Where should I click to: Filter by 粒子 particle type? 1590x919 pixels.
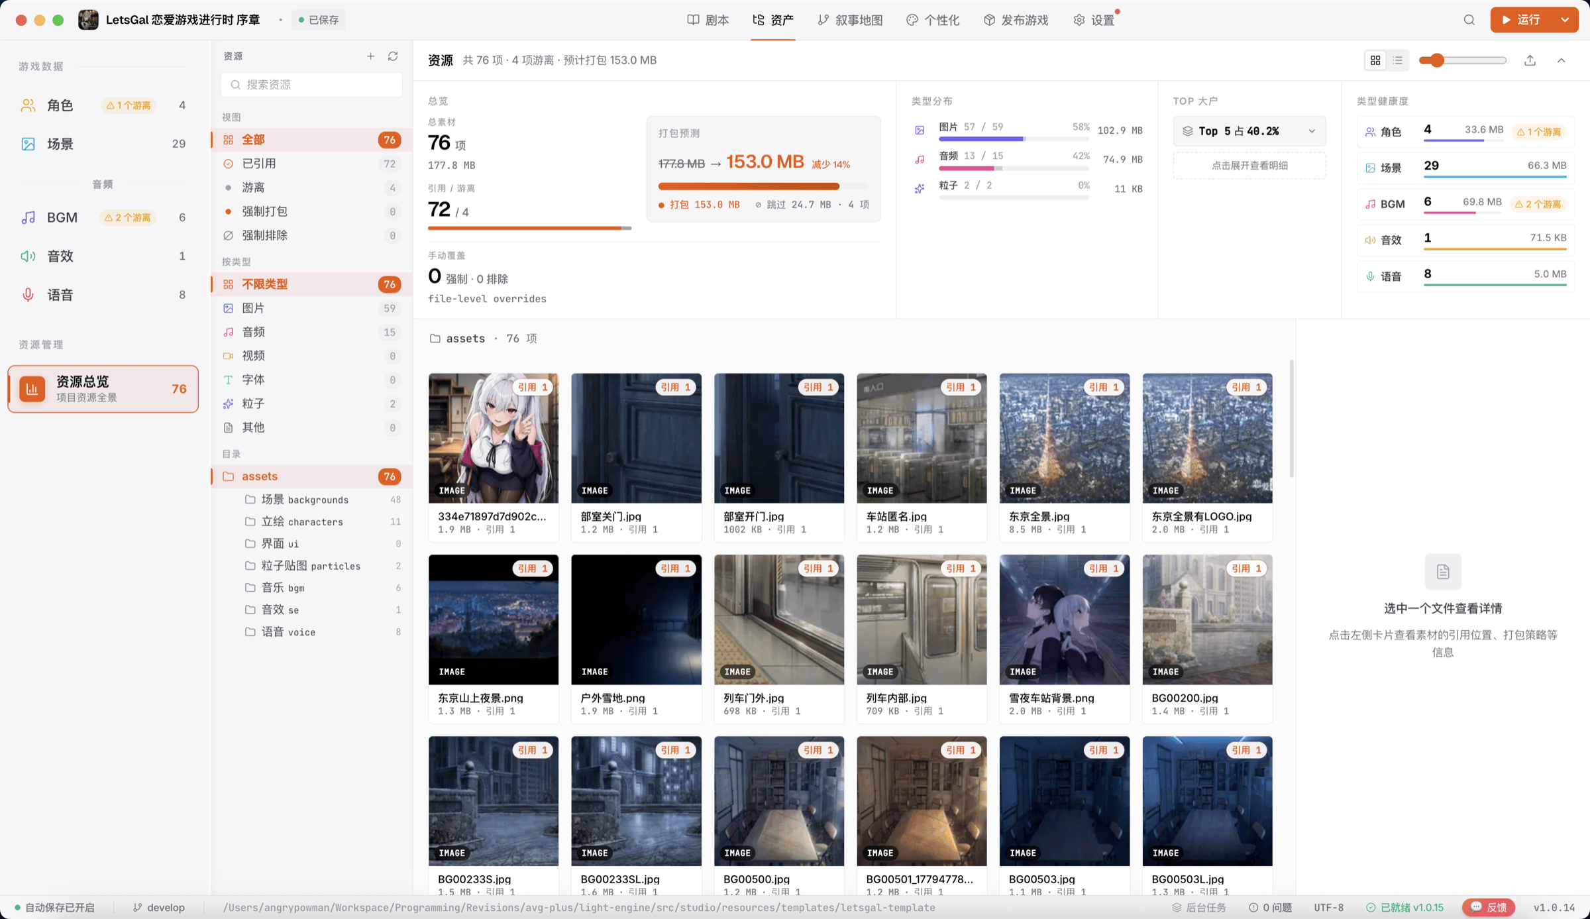pos(311,404)
